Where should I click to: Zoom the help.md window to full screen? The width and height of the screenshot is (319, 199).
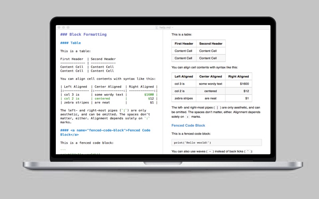click(x=68, y=27)
